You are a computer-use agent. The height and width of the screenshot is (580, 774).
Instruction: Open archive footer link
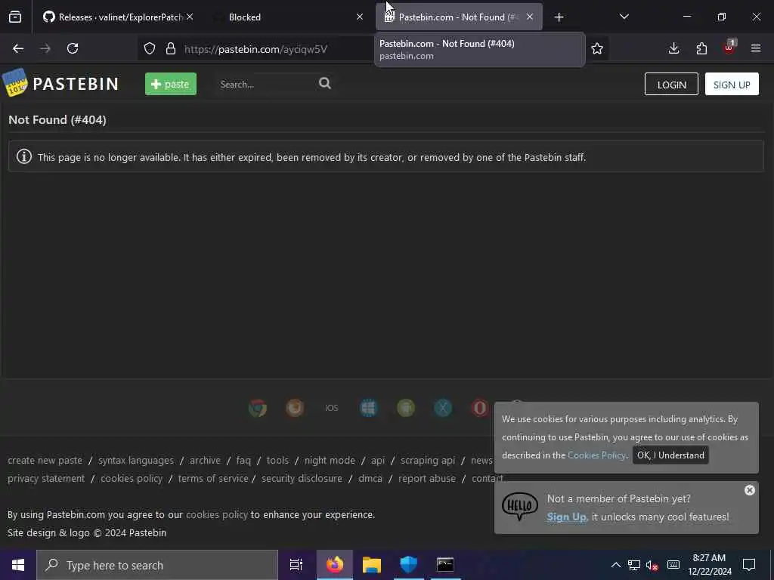205,460
